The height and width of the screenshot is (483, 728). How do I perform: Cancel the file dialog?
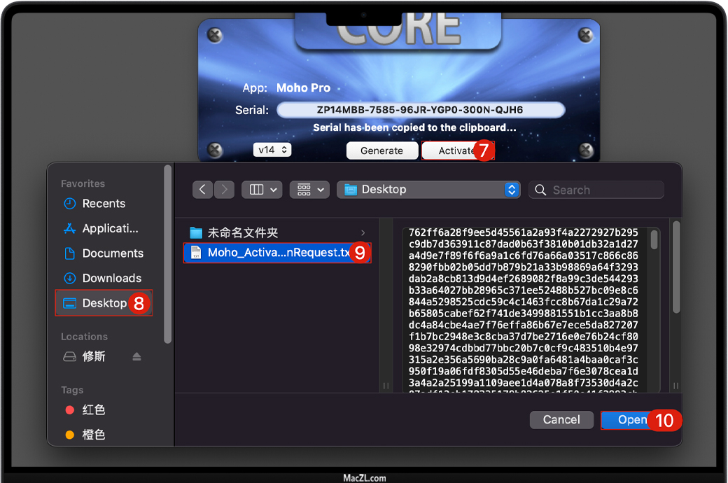561,419
